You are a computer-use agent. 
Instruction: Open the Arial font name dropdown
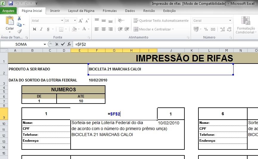(x=62, y=21)
